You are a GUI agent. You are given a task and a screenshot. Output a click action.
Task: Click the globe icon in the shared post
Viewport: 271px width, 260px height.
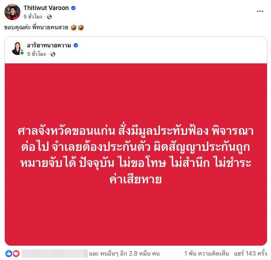53,54
